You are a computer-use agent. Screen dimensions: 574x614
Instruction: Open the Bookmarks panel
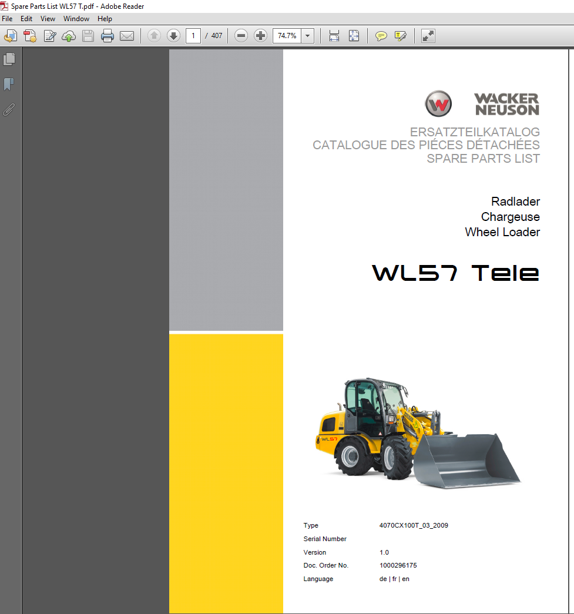click(9, 85)
